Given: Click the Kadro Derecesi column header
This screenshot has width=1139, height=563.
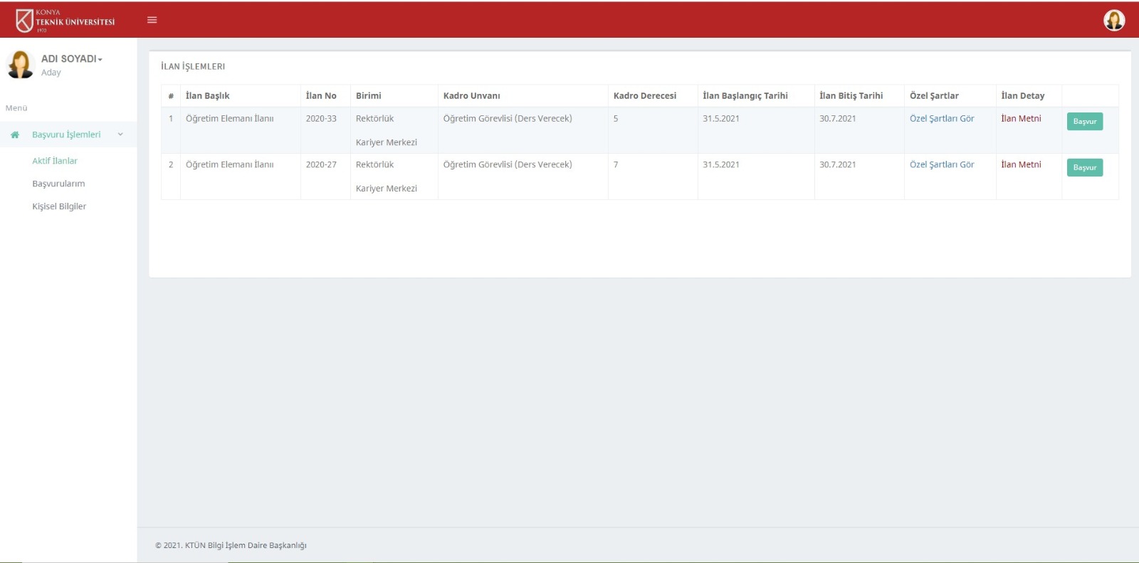Looking at the screenshot, I should tap(644, 95).
